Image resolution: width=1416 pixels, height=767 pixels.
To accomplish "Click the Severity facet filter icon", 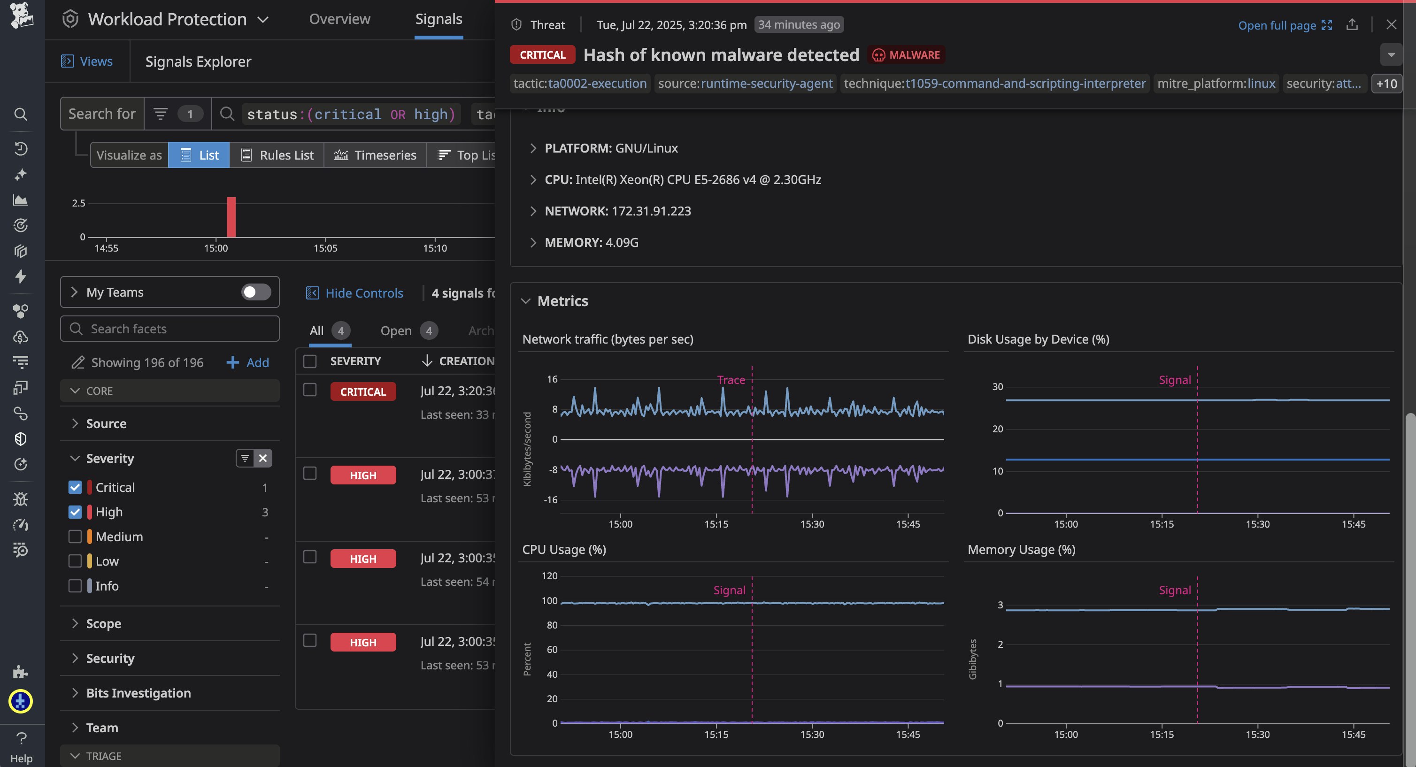I will pyautogui.click(x=245, y=458).
